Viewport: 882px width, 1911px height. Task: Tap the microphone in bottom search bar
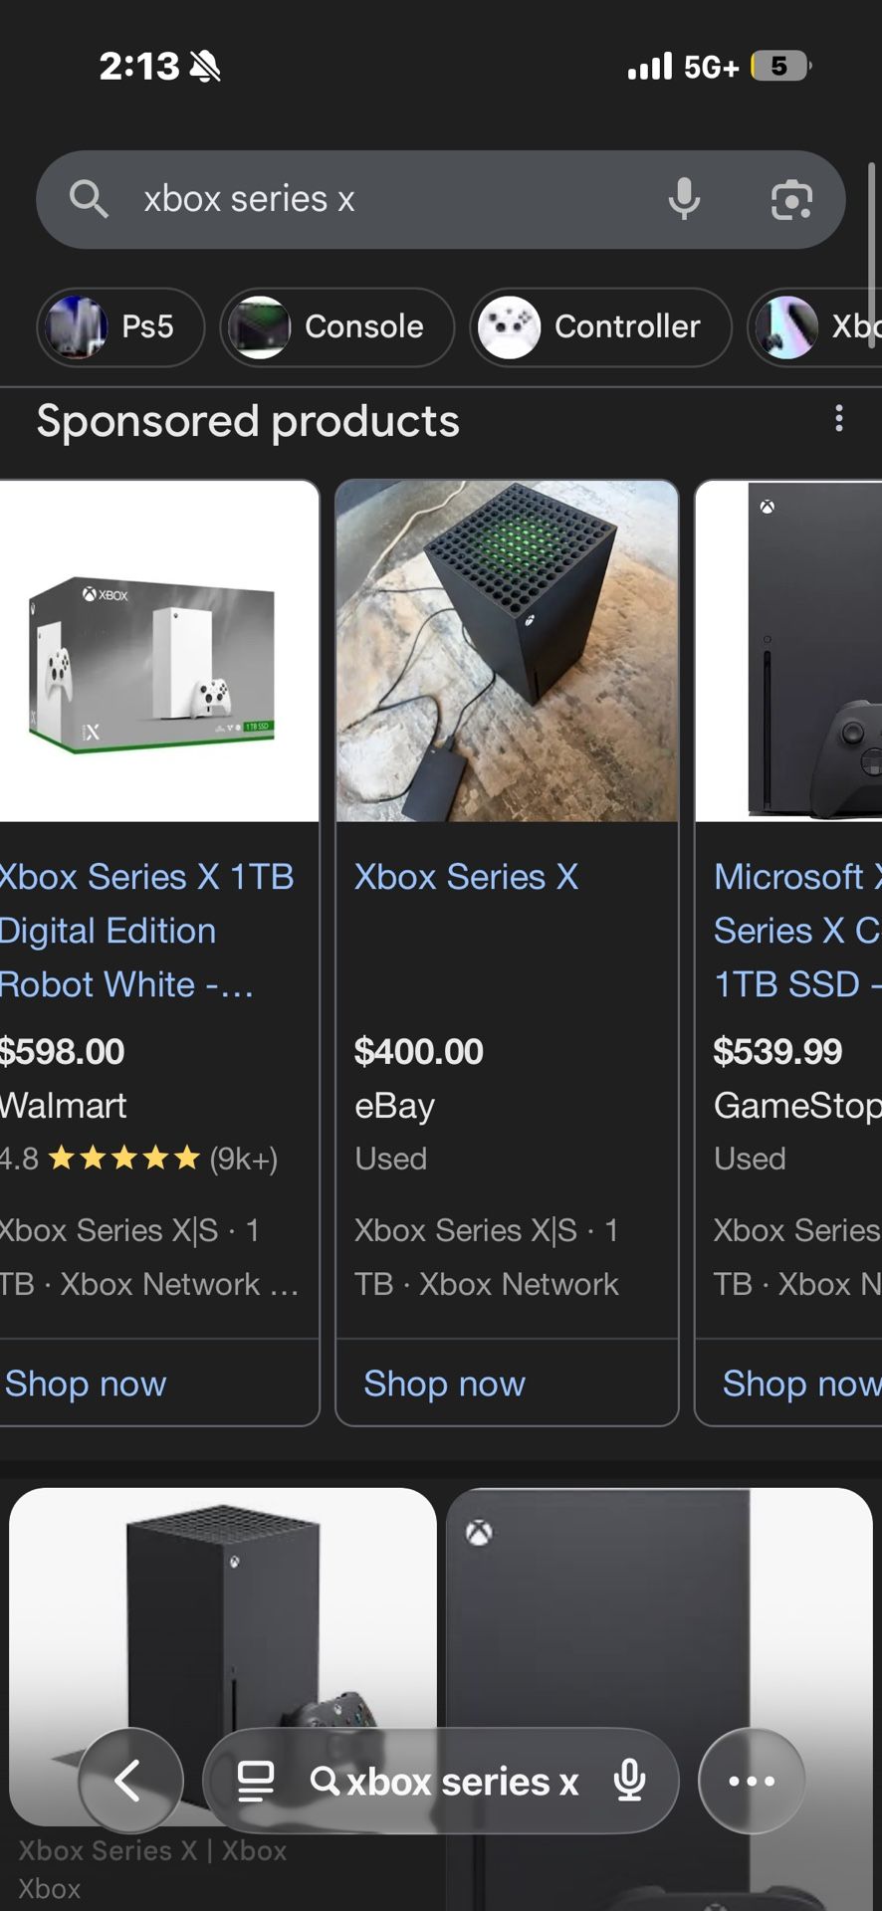click(x=629, y=1780)
